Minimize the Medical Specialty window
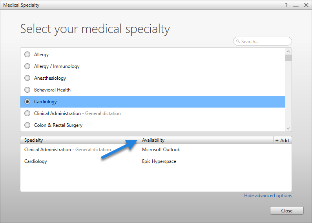This screenshot has height=223, width=312. click(296, 5)
